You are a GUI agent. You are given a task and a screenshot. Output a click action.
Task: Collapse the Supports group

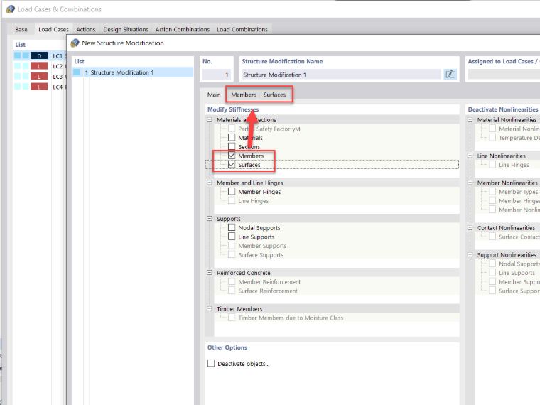[210, 219]
